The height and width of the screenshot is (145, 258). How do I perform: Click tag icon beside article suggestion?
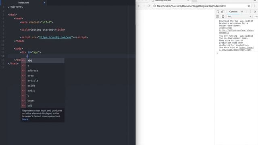click(23, 81)
